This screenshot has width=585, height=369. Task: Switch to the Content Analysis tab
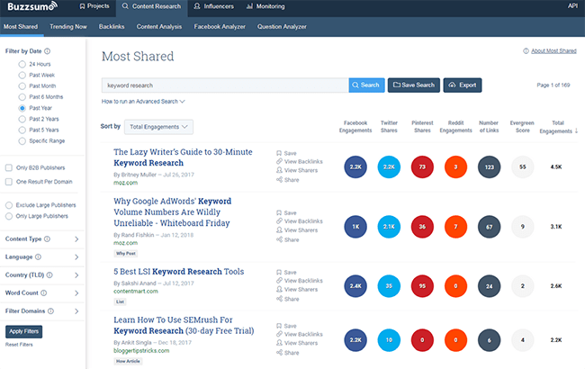tap(159, 27)
